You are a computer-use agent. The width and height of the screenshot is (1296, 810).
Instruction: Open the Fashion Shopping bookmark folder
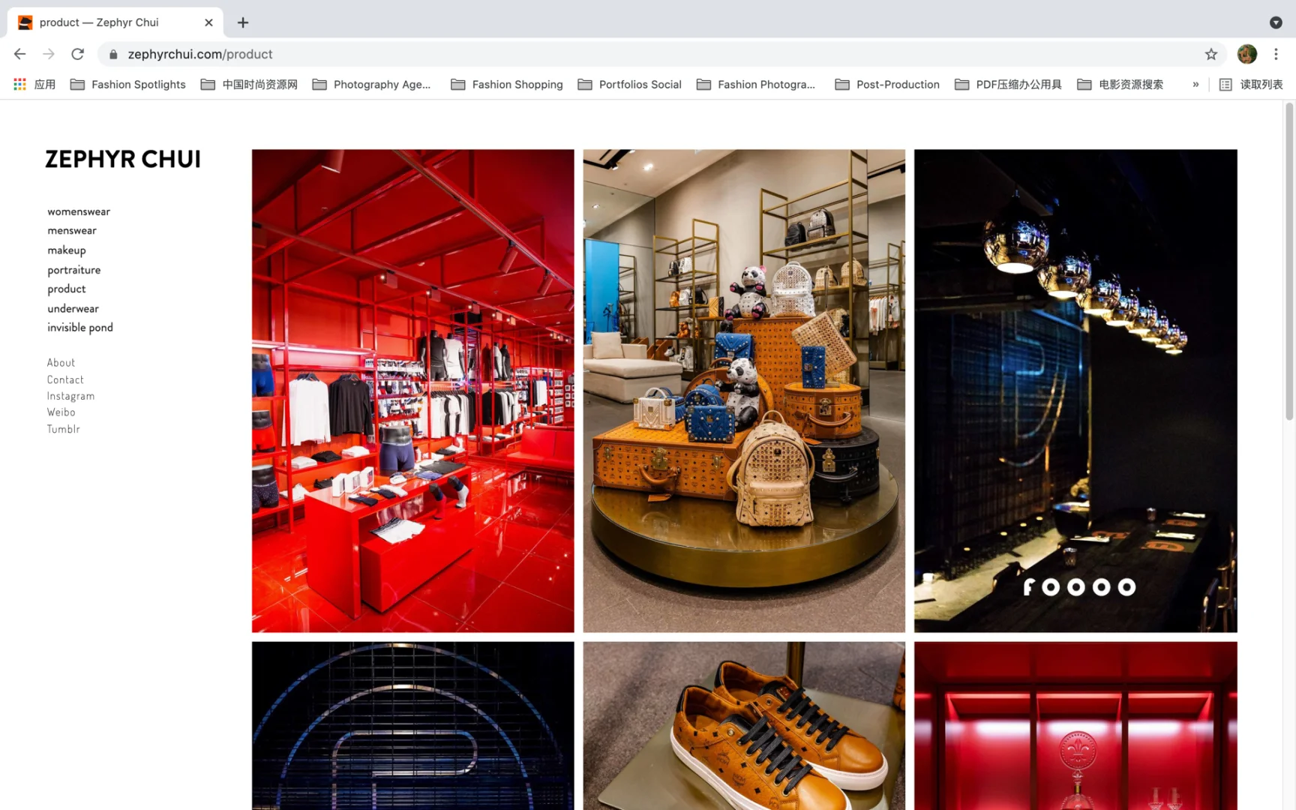[x=507, y=84]
